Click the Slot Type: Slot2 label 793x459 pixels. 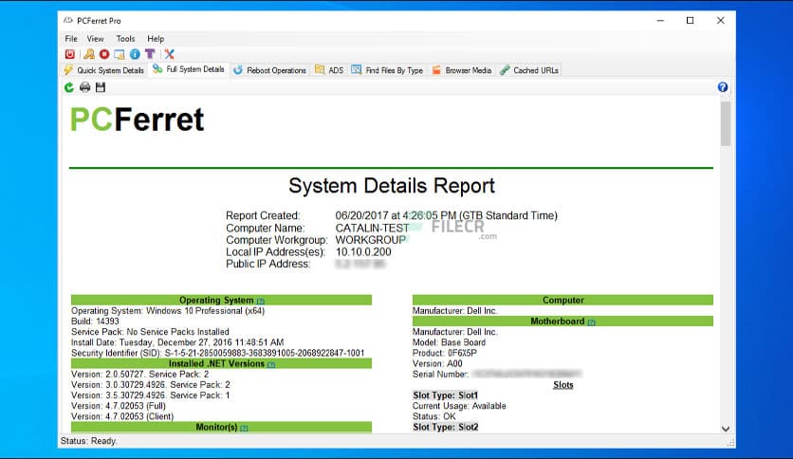point(446,427)
